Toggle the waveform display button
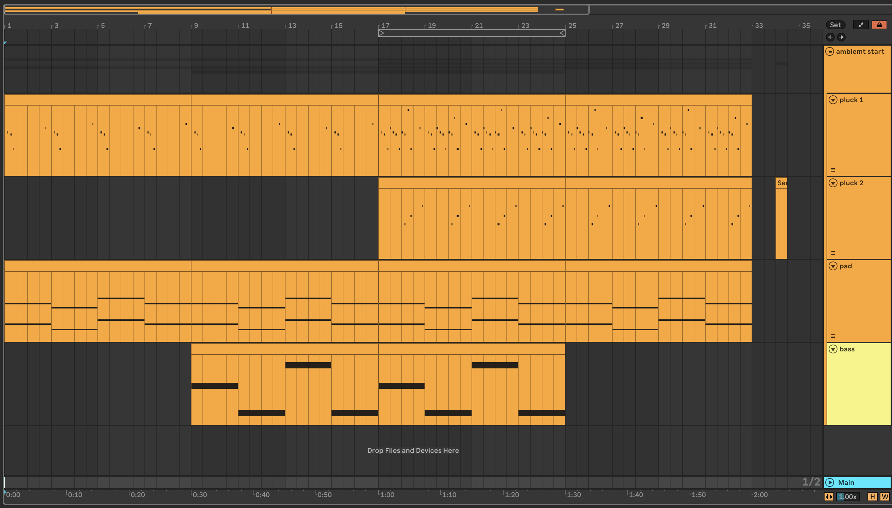Screen dimensions: 892x508 [829, 497]
